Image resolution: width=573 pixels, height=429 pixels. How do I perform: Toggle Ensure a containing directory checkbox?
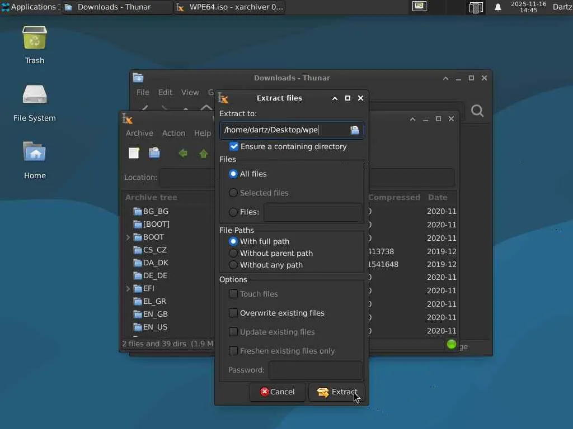(234, 147)
